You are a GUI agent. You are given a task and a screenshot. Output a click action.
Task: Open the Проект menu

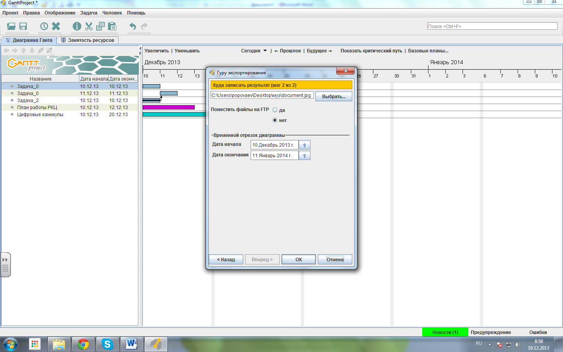[x=11, y=13]
